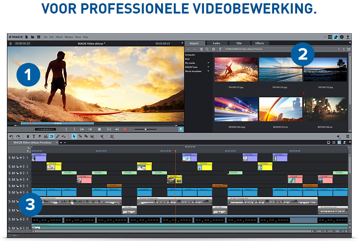Go back in Media Pool navigation
Viewport: 358px width, 241px height.
click(x=188, y=49)
